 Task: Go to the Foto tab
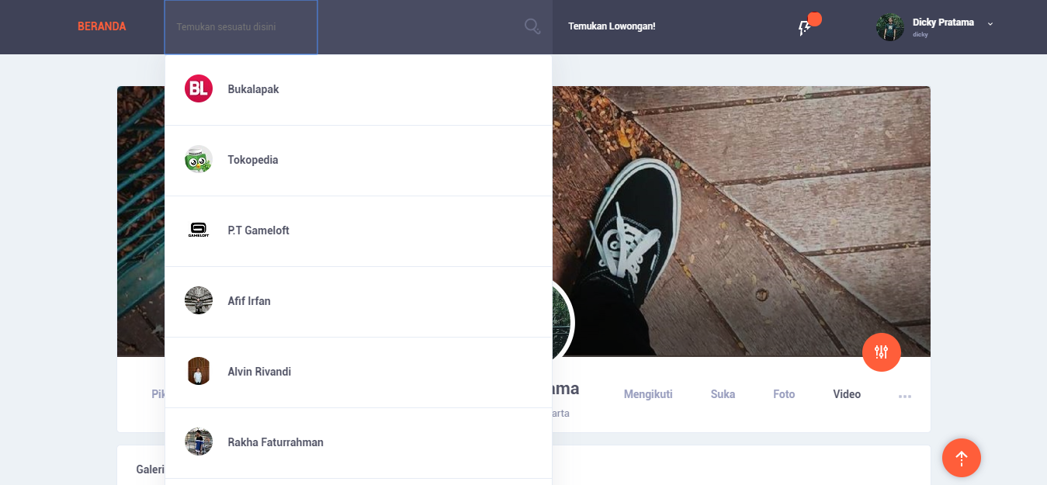point(784,394)
